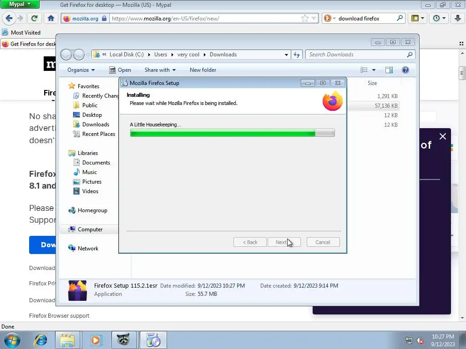Launch Internet Explorer from the taskbar
Viewport: 466px width, 349px height.
(41, 340)
